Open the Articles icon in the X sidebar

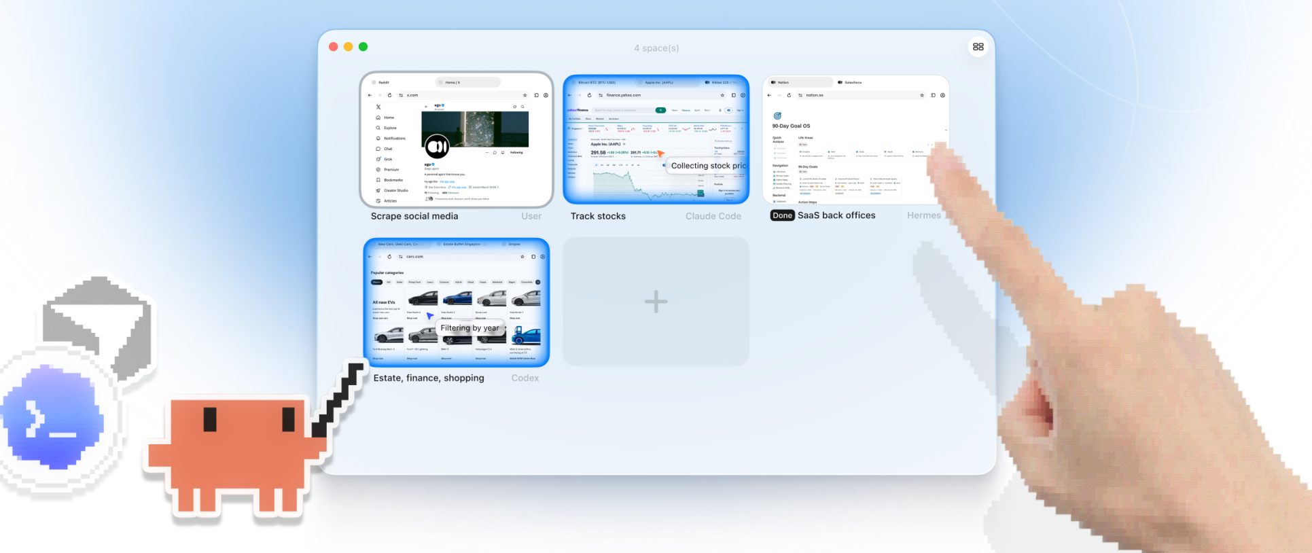tap(378, 201)
